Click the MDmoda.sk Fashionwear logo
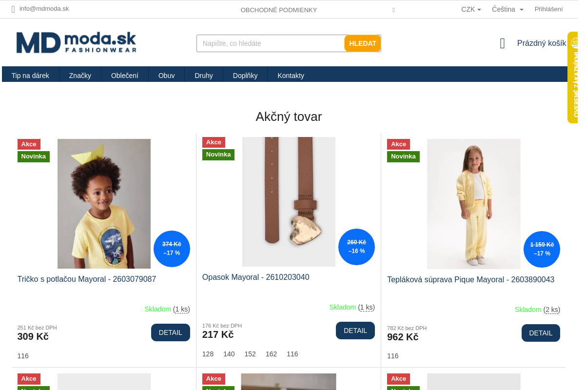The height and width of the screenshot is (390, 585). [76, 42]
